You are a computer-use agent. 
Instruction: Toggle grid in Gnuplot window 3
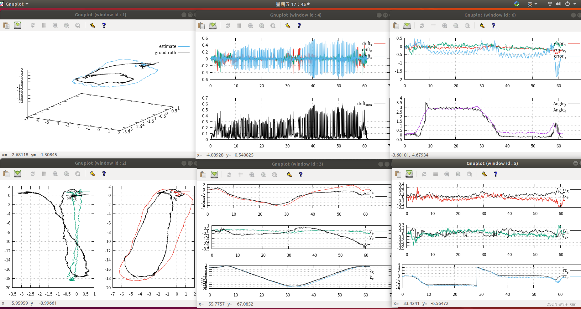point(241,175)
